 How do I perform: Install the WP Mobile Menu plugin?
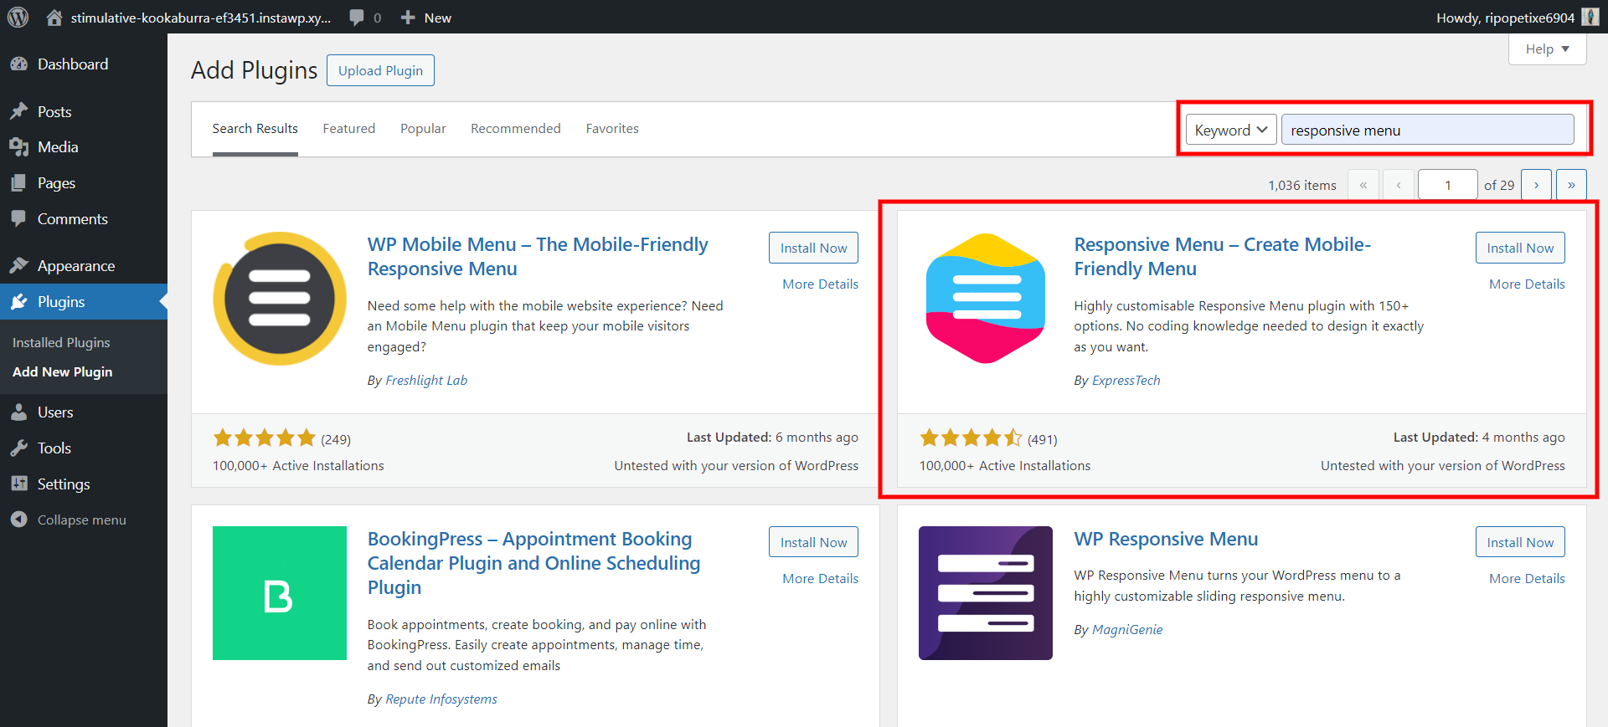(x=813, y=248)
